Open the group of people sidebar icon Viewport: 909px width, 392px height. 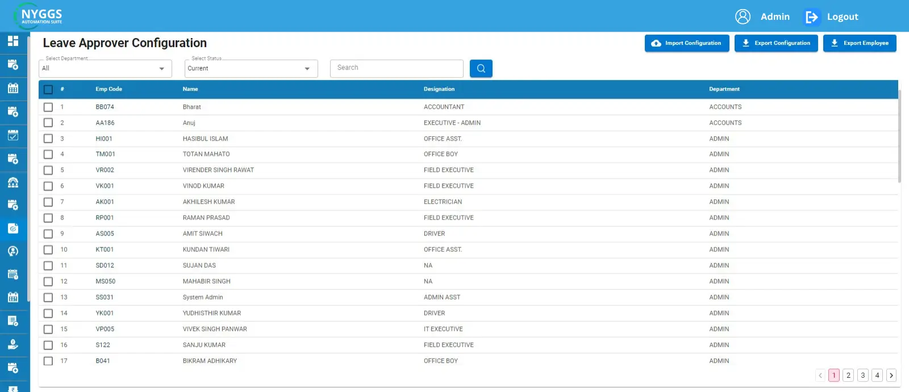tap(13, 182)
